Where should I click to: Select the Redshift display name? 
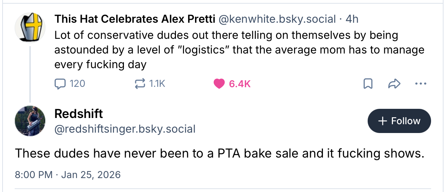[x=78, y=114]
